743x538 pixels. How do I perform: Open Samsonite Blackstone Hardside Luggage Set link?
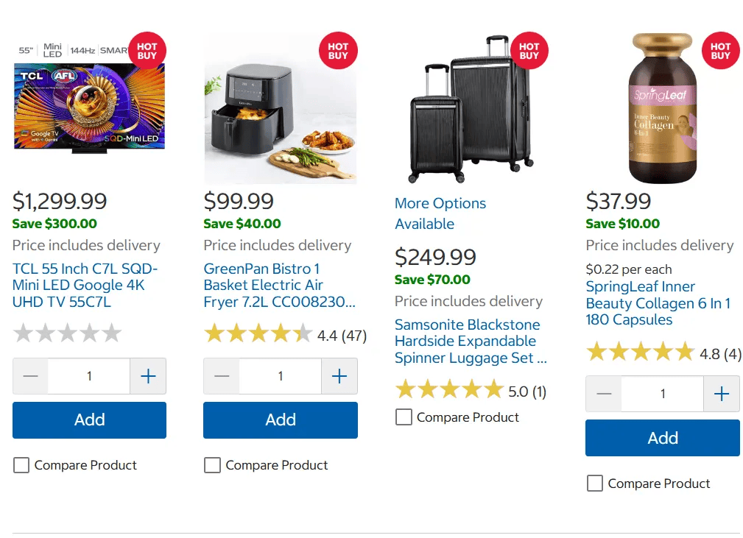pos(471,341)
